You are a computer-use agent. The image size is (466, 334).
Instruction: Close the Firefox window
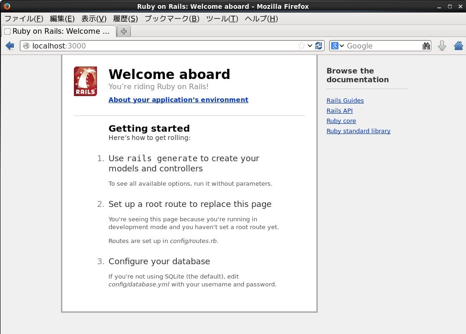460,6
